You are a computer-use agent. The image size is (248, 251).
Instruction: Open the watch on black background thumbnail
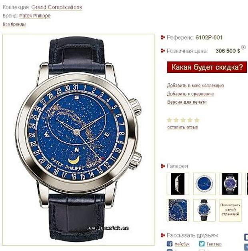click(x=230, y=184)
